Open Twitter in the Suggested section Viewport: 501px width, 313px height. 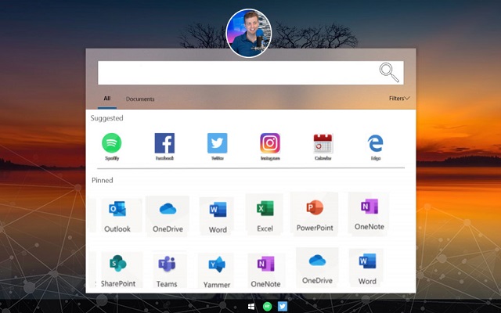(x=217, y=143)
